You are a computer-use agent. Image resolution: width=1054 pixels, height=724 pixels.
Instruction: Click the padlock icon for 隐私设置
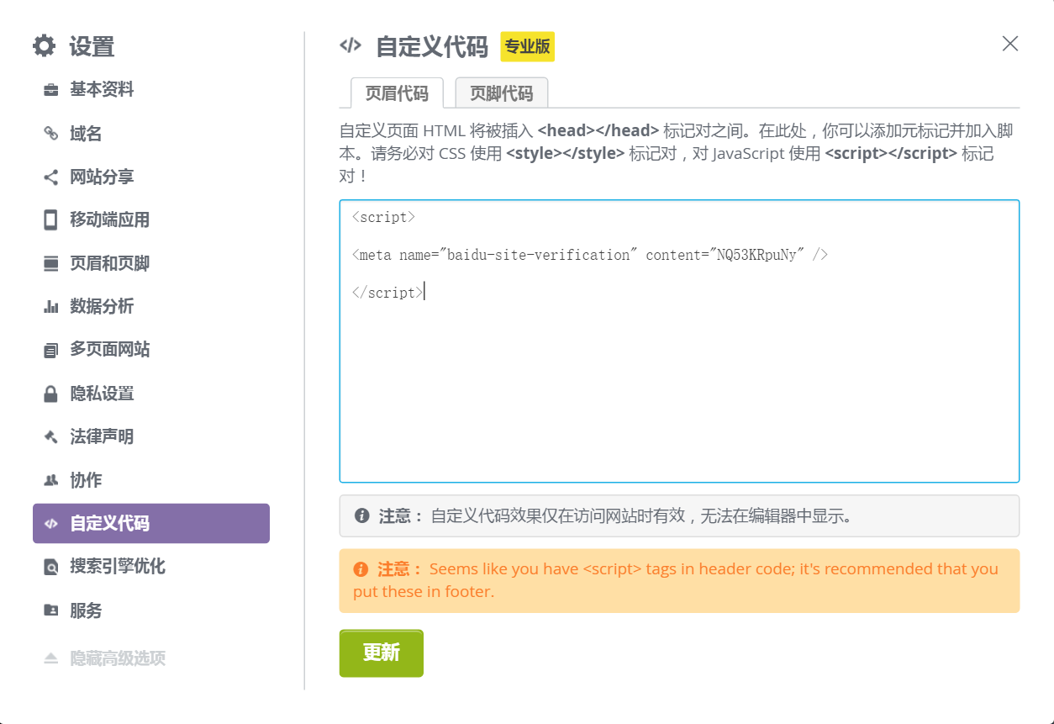[50, 394]
